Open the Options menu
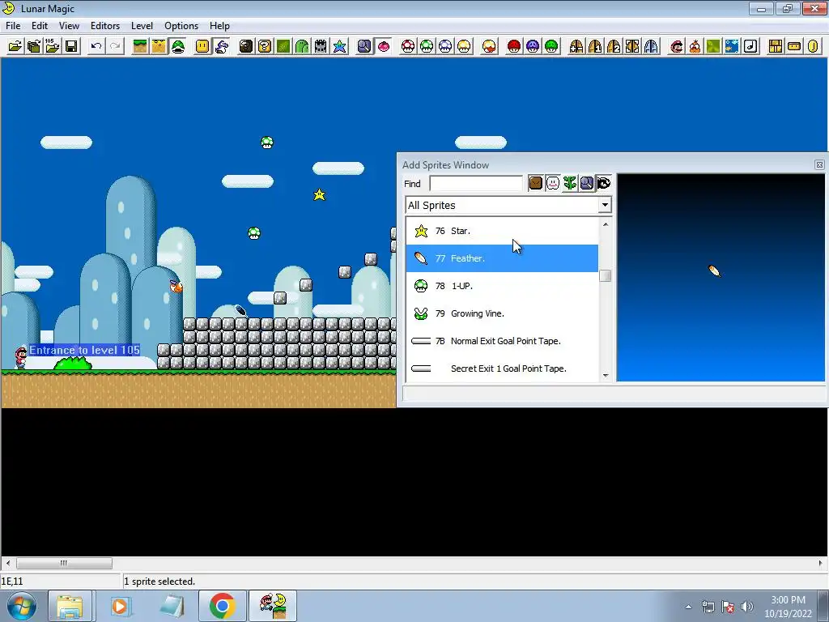Screen dimensions: 829x622 181,26
